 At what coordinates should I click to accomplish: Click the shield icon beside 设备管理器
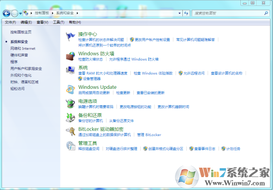point(80,78)
